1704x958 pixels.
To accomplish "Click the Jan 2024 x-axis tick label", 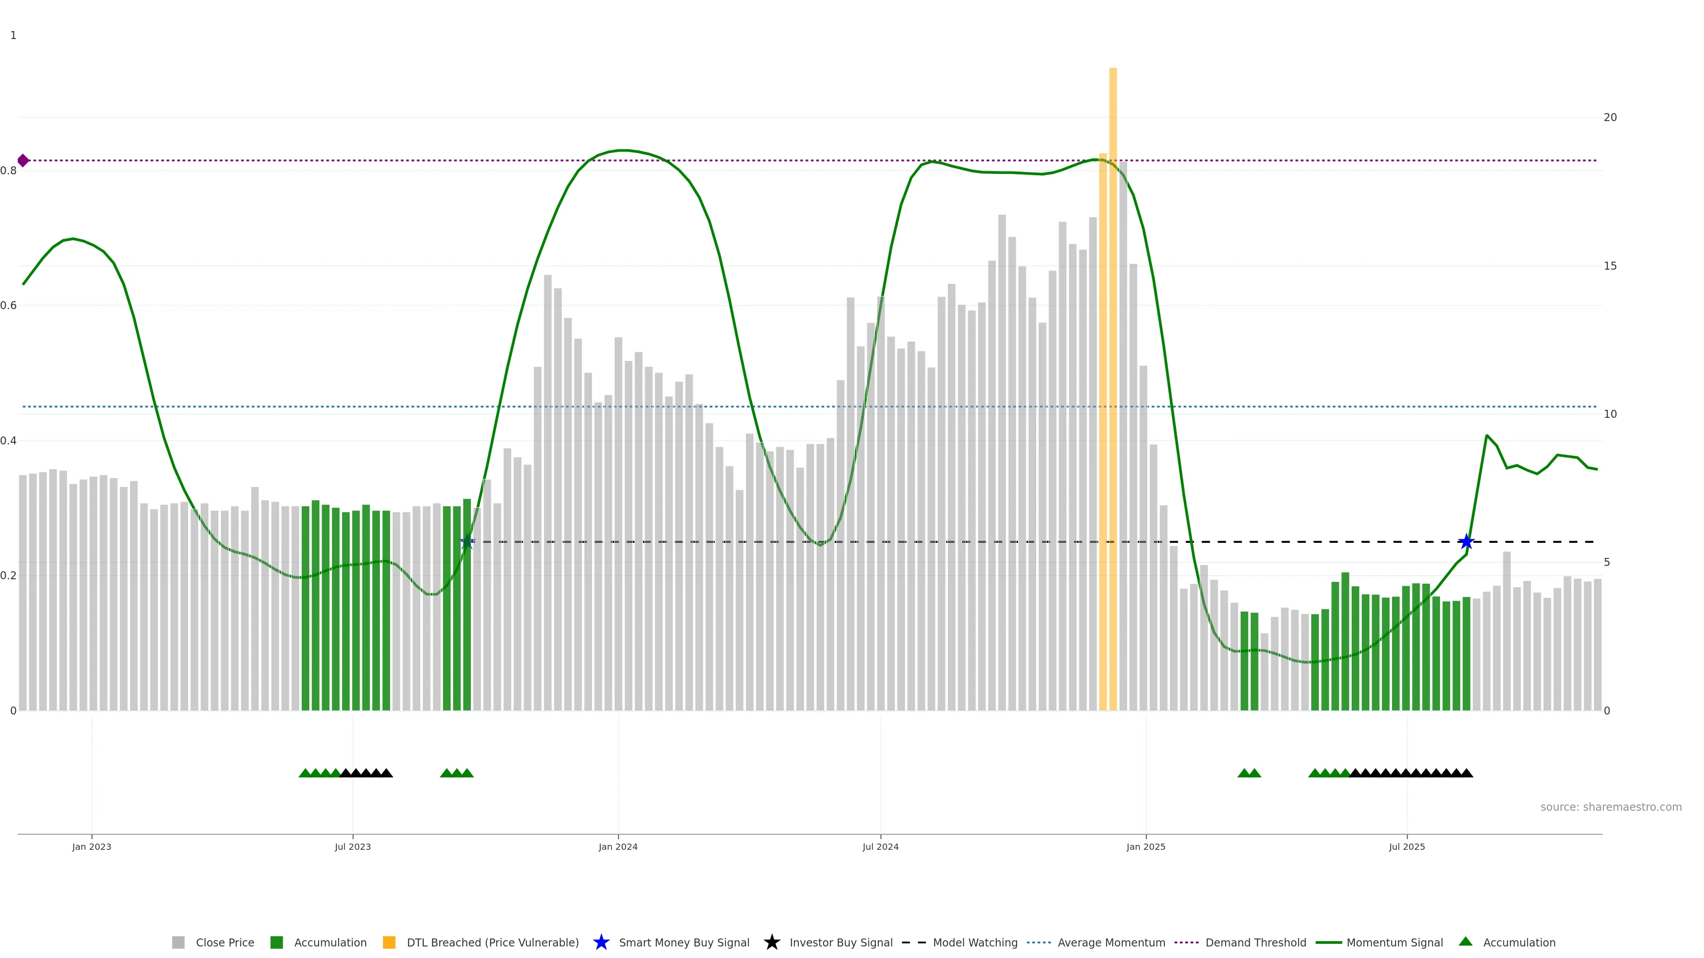I will (x=618, y=846).
